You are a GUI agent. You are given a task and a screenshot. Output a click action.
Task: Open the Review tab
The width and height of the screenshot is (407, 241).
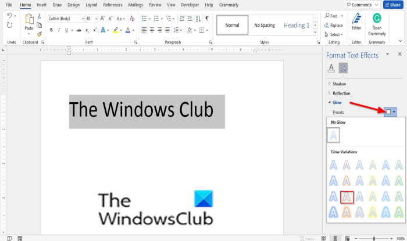click(x=155, y=5)
